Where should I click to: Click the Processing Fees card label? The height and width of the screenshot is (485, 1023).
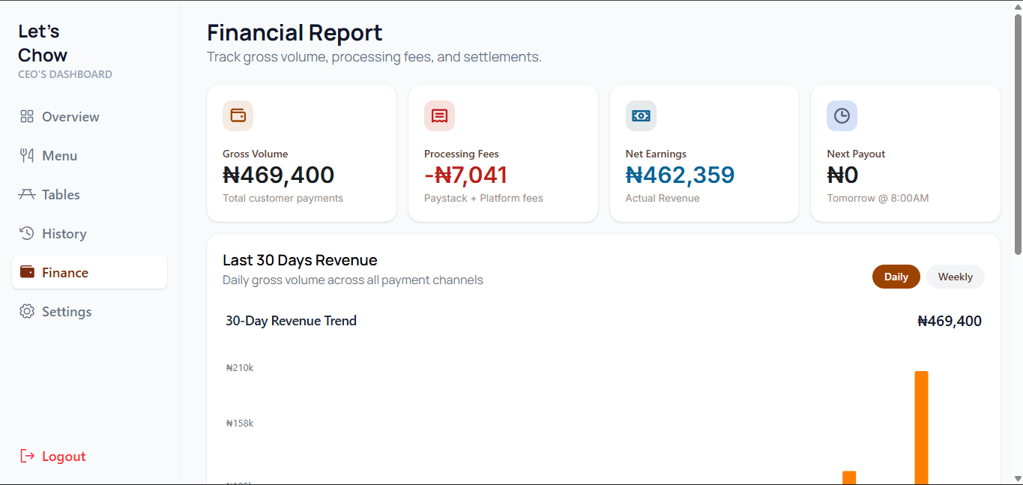pos(461,154)
